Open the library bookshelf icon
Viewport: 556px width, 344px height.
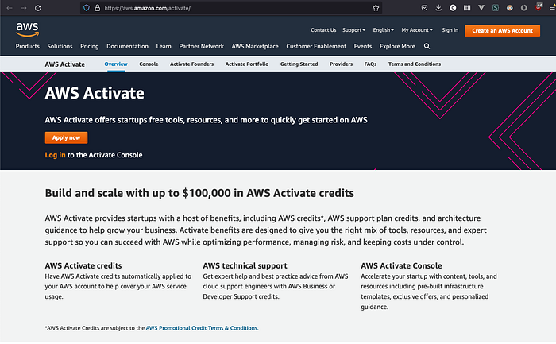[467, 8]
